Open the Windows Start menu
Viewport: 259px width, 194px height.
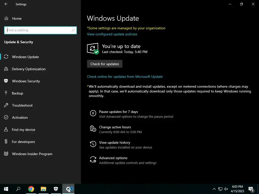[x=6, y=189]
